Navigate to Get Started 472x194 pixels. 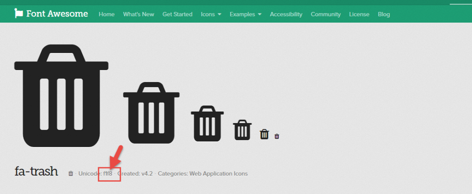pos(177,14)
